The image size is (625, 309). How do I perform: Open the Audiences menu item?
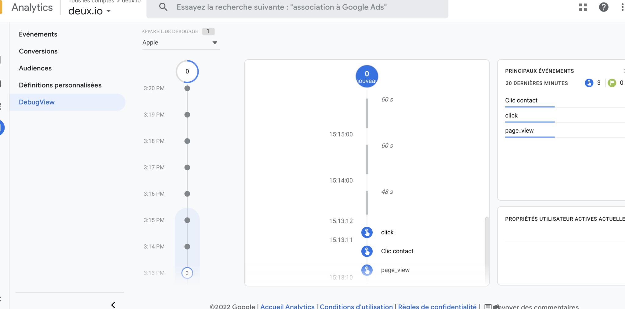(35, 68)
